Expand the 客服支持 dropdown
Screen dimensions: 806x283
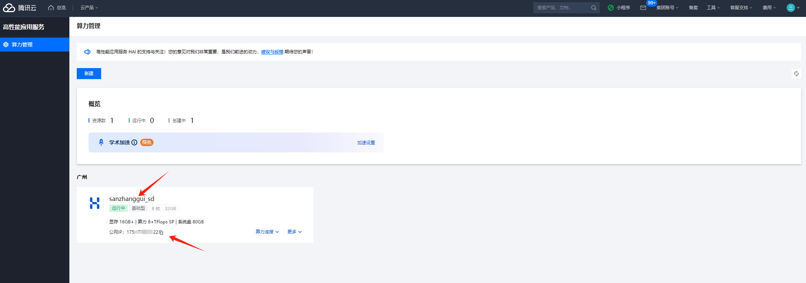[x=741, y=8]
